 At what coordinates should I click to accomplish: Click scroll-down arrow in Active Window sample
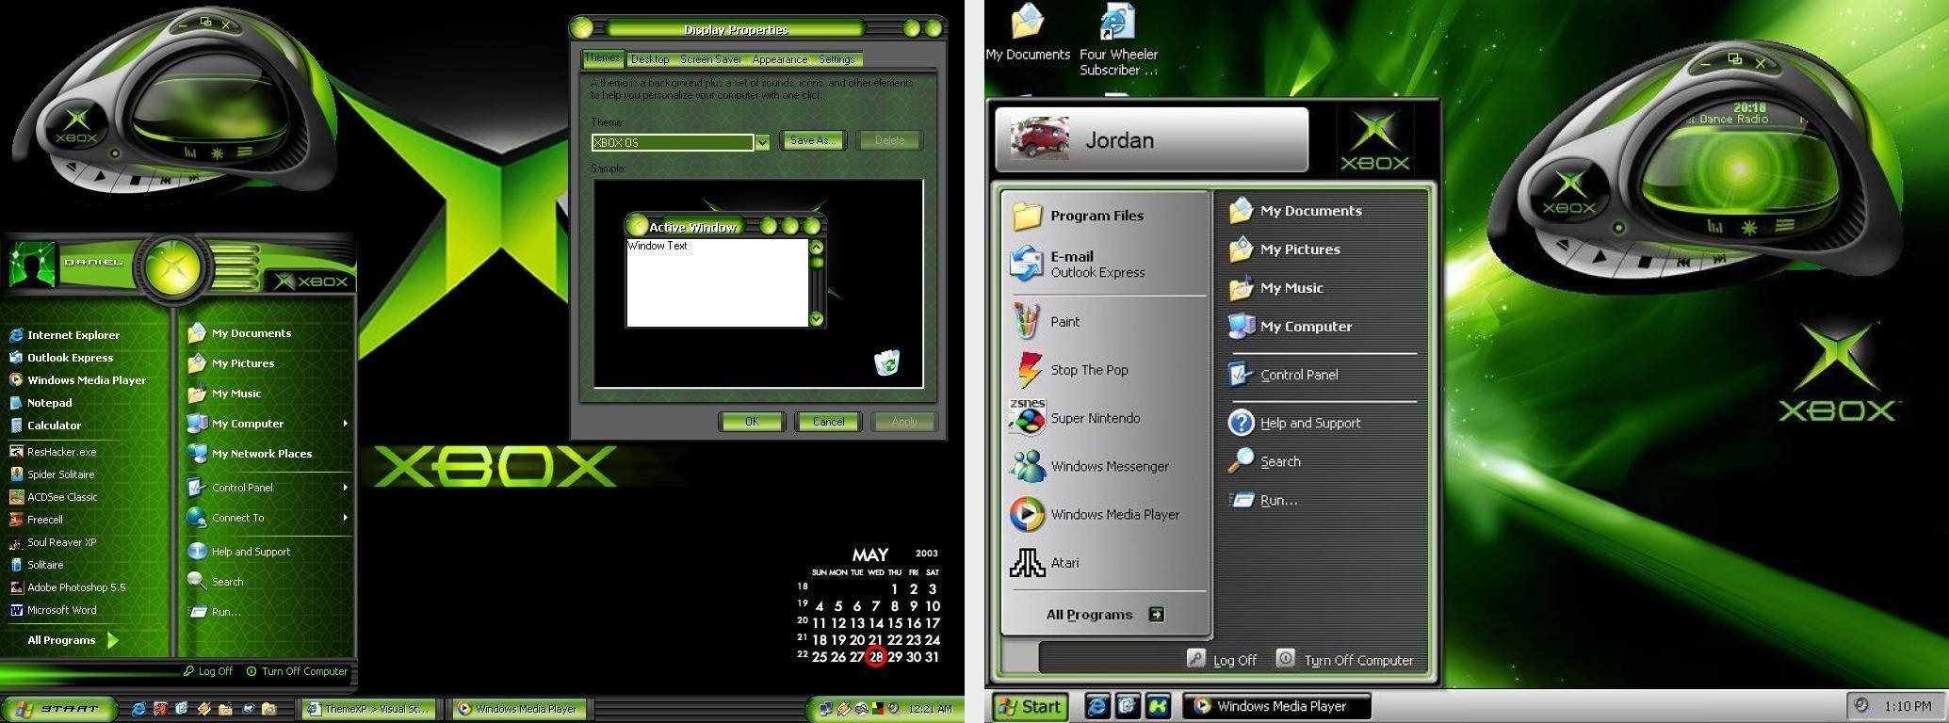click(x=817, y=319)
